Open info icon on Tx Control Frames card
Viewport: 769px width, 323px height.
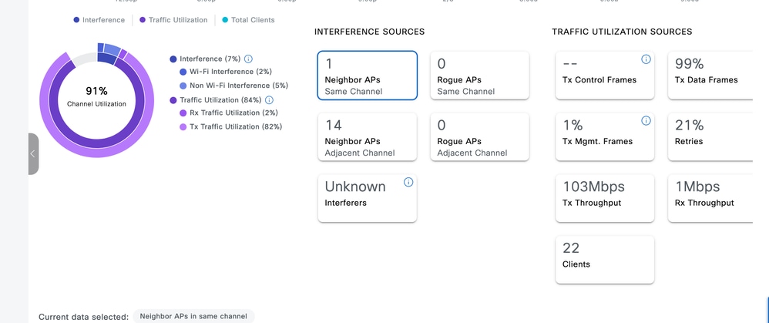(646, 59)
